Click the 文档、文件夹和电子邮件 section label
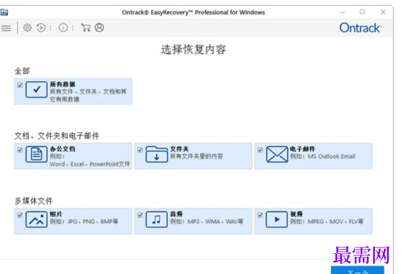Viewport: 401px width, 274px height. [57, 136]
